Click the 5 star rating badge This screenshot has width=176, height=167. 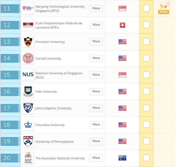pyautogui.click(x=164, y=8)
